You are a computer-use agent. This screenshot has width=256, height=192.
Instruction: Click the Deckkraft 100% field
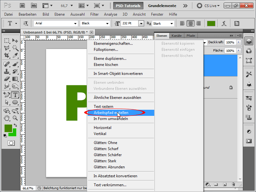point(230,42)
